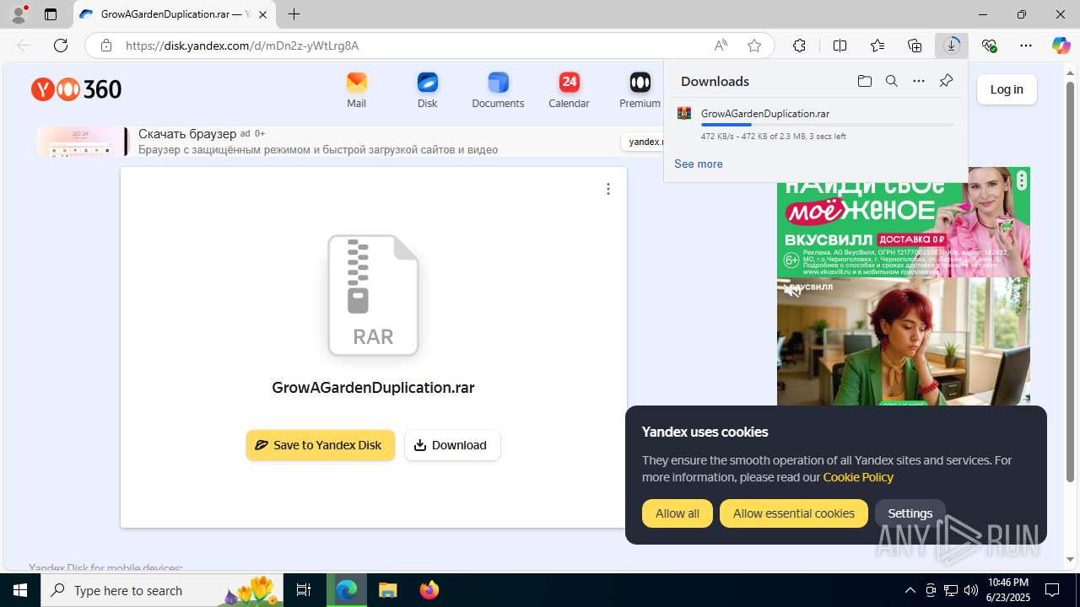Screen dimensions: 1080x607
Task: Open a new tab
Action: 294,14
